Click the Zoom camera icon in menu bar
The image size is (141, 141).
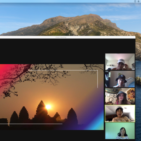(x=135, y=1)
